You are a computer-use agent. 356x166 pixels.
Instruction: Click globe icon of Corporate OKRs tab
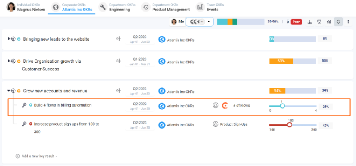point(56,7)
